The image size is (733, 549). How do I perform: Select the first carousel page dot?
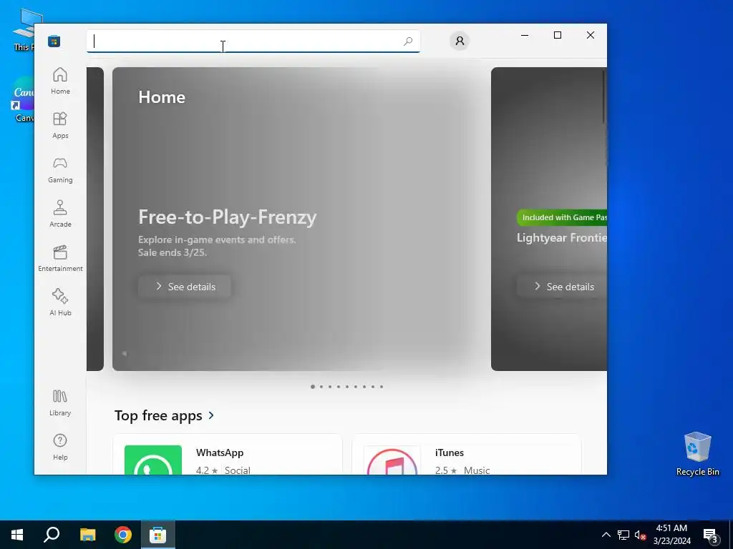coord(313,387)
